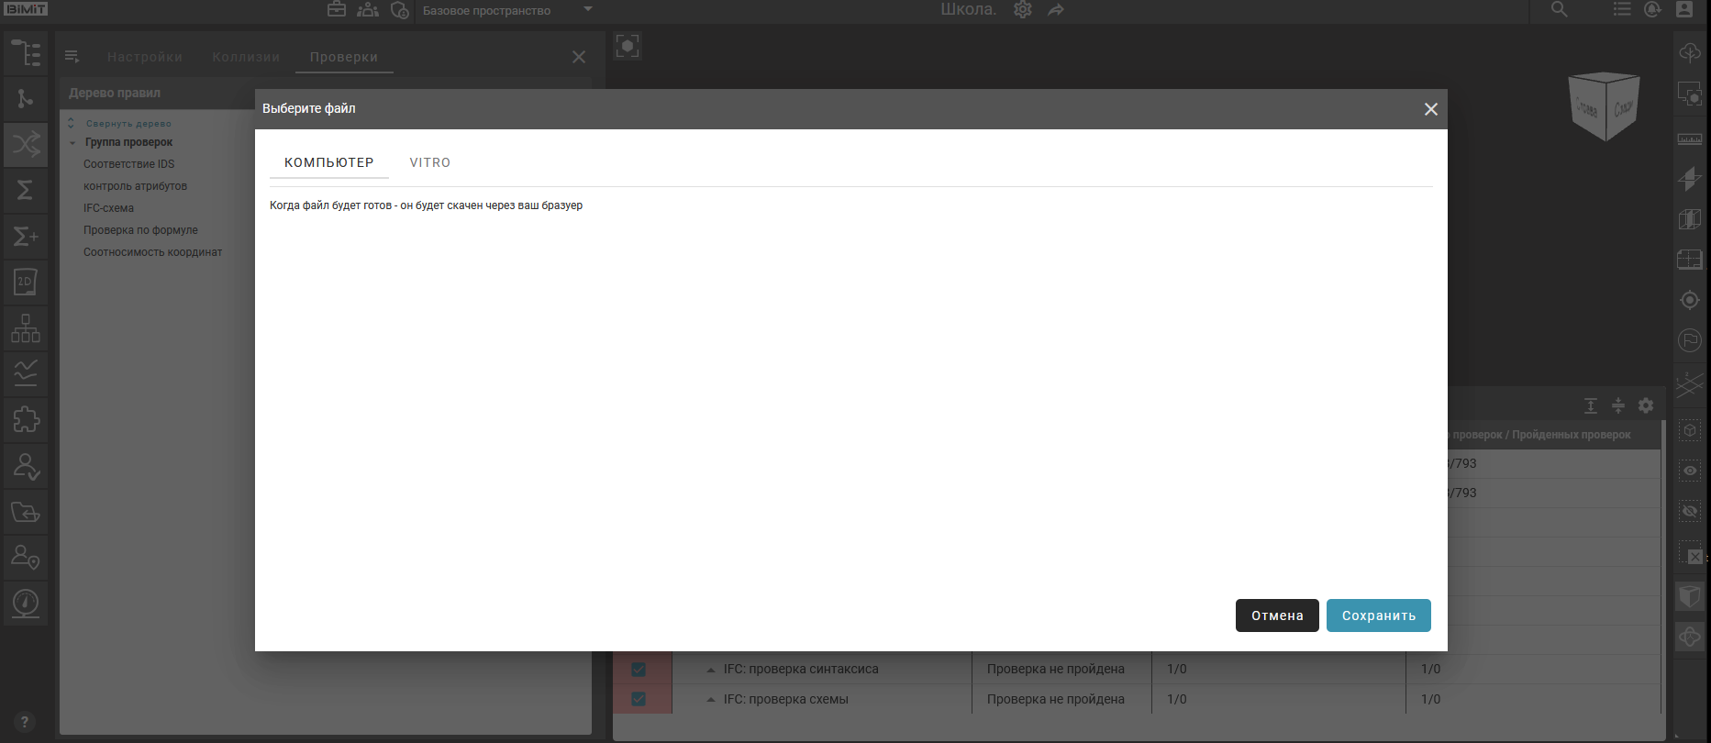The image size is (1711, 743).
Task: Click the share arrow icon in header
Action: (x=1056, y=10)
